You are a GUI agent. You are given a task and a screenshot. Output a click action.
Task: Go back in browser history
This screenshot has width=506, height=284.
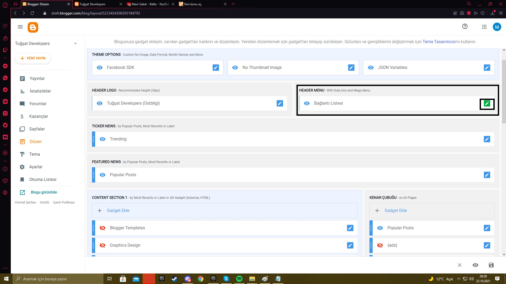15,13
